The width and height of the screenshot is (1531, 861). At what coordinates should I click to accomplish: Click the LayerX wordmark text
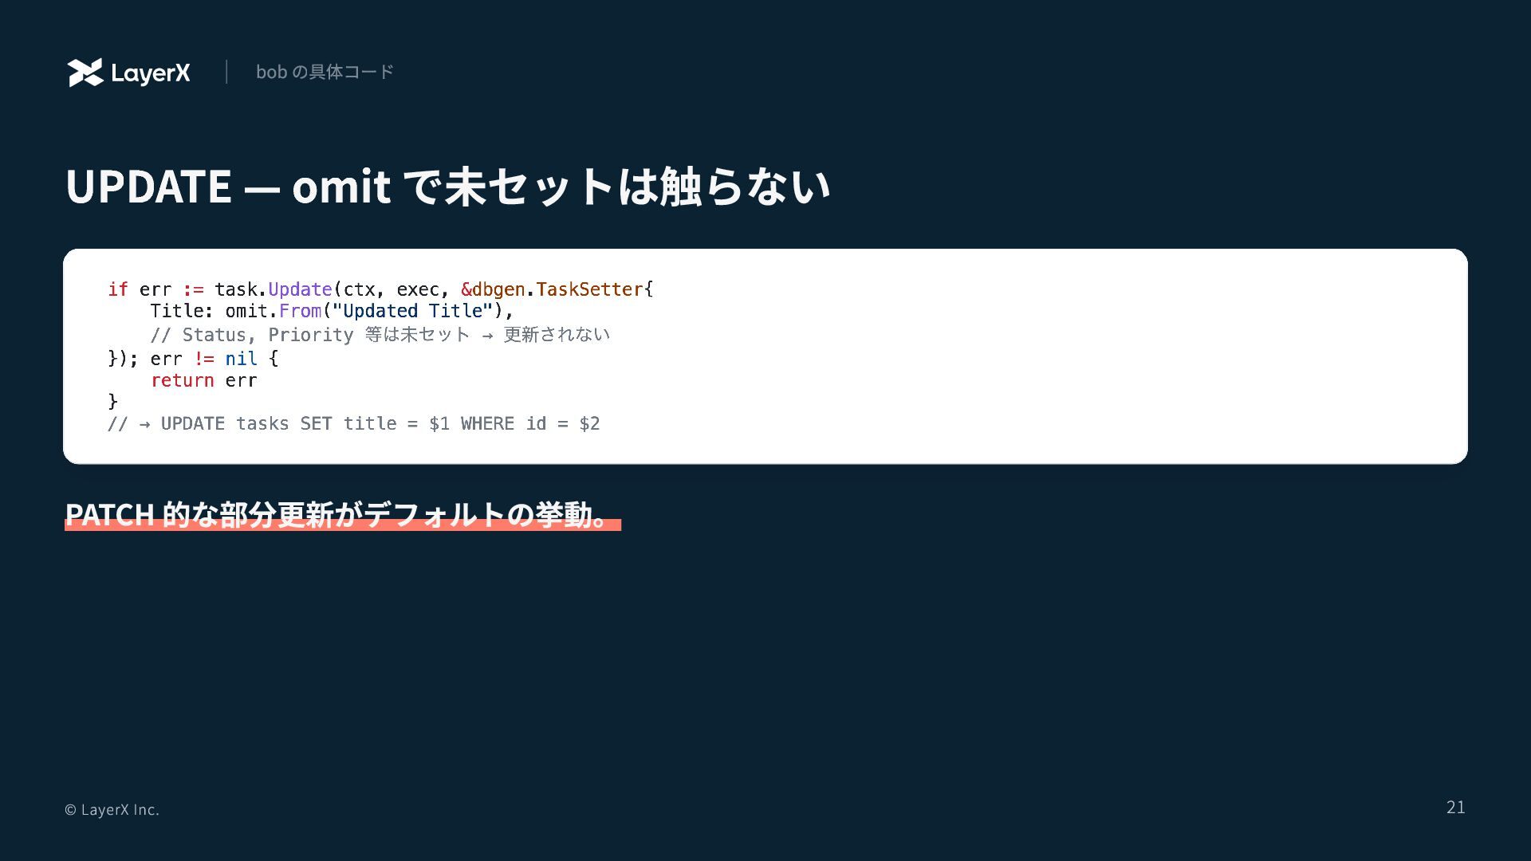[x=150, y=73]
